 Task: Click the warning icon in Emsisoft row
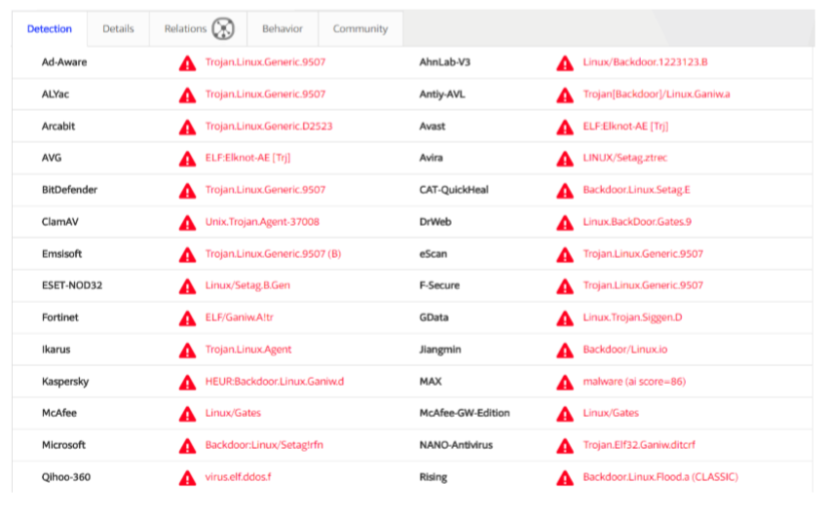tap(187, 254)
